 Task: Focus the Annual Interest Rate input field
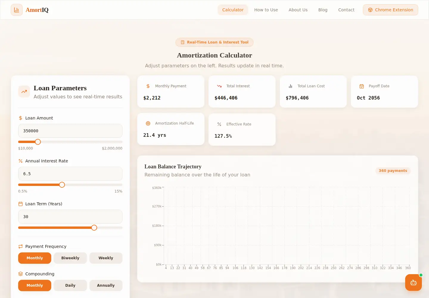(70, 174)
